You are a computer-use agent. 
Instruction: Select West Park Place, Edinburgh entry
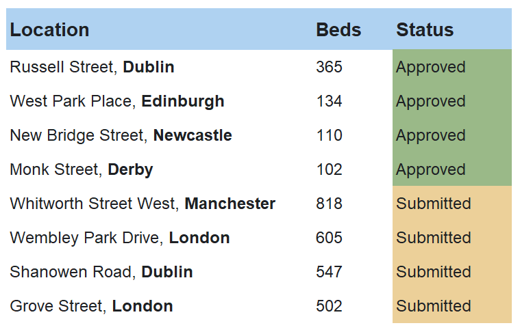click(117, 101)
